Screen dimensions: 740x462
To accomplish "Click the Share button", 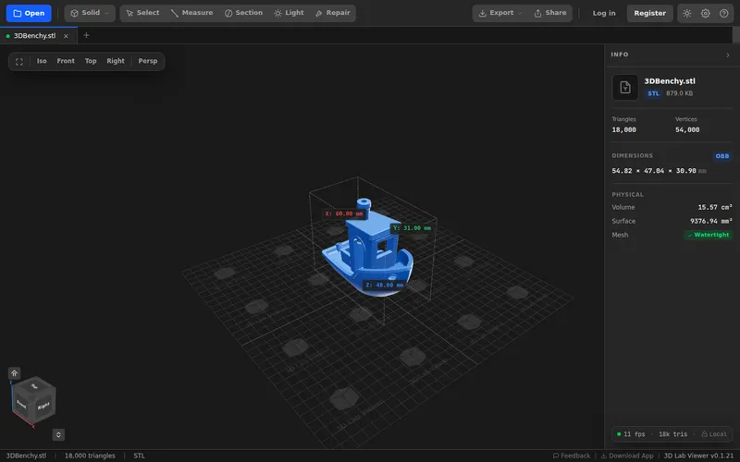I will (x=550, y=13).
